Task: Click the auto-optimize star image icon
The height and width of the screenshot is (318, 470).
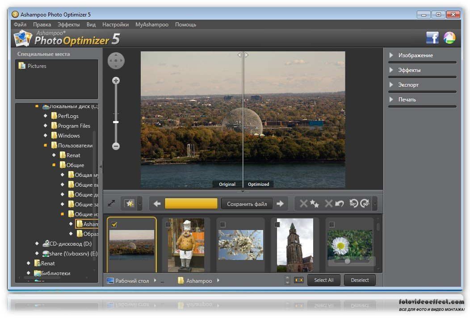Action: [130, 204]
